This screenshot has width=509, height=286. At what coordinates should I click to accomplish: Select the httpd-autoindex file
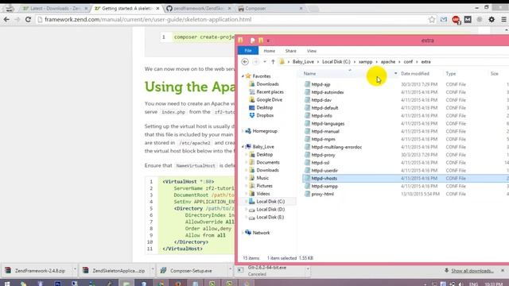[x=327, y=92]
